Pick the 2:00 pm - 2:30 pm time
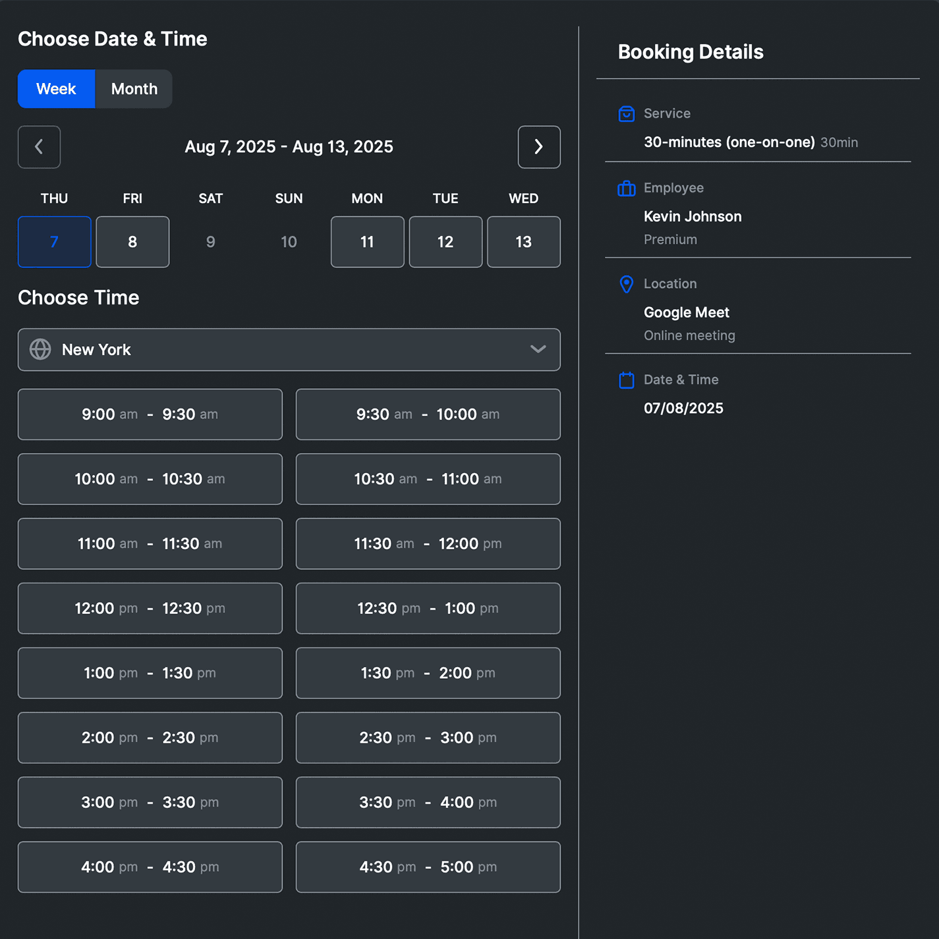Viewport: 939px width, 939px height. [150, 738]
